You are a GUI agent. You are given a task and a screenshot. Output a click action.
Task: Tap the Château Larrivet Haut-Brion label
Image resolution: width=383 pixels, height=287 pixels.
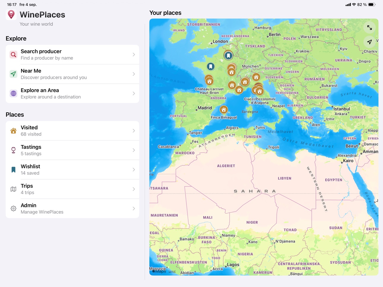click(209, 91)
